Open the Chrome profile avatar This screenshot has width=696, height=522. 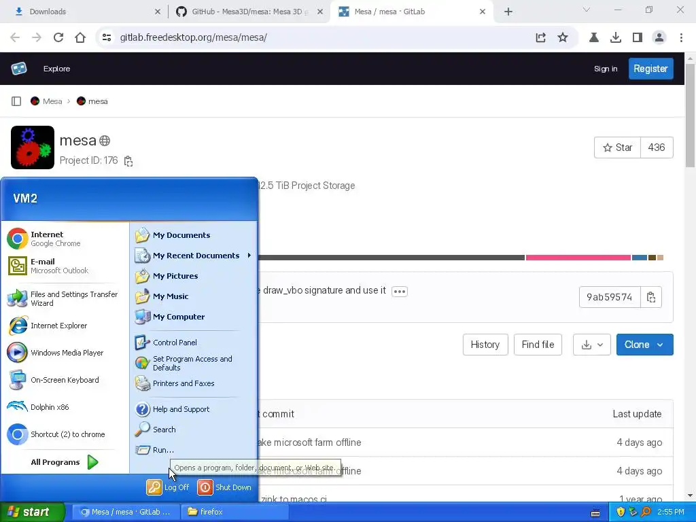pyautogui.click(x=659, y=38)
